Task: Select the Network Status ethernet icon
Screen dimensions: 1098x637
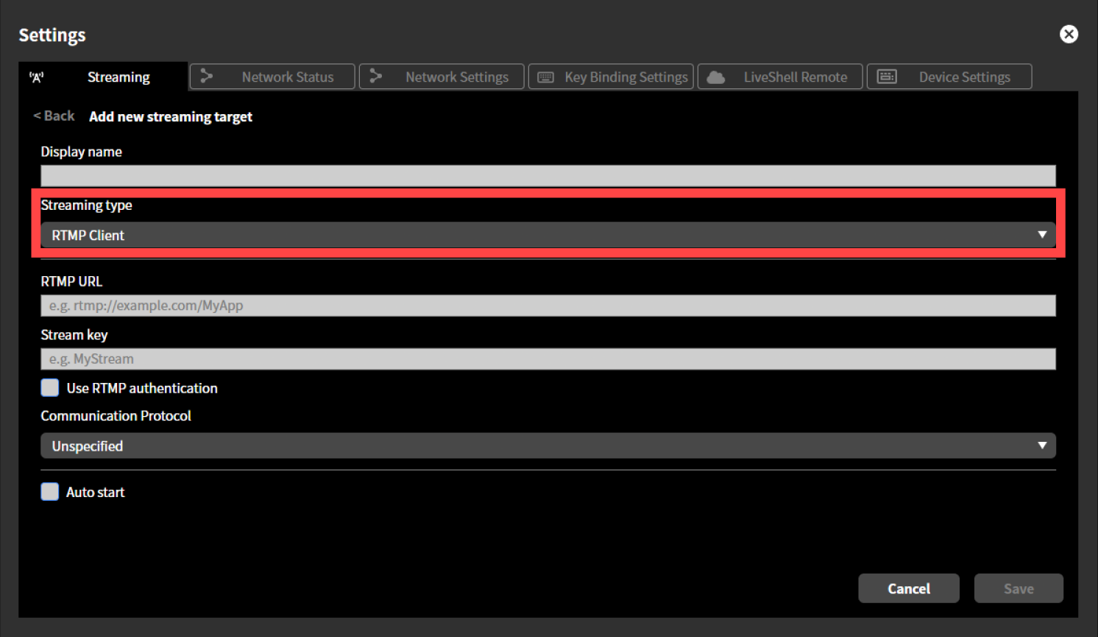Action: [x=207, y=76]
